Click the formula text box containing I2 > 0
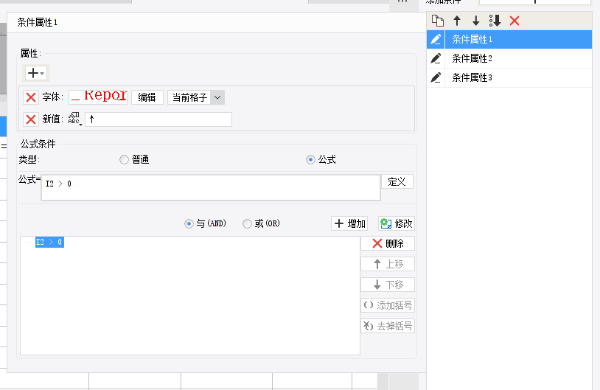600x390 pixels. 211,187
